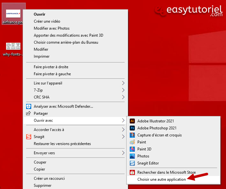226x189 pixels.
Task: Expand the Snagit submenu arrow
Action: tap(123, 137)
